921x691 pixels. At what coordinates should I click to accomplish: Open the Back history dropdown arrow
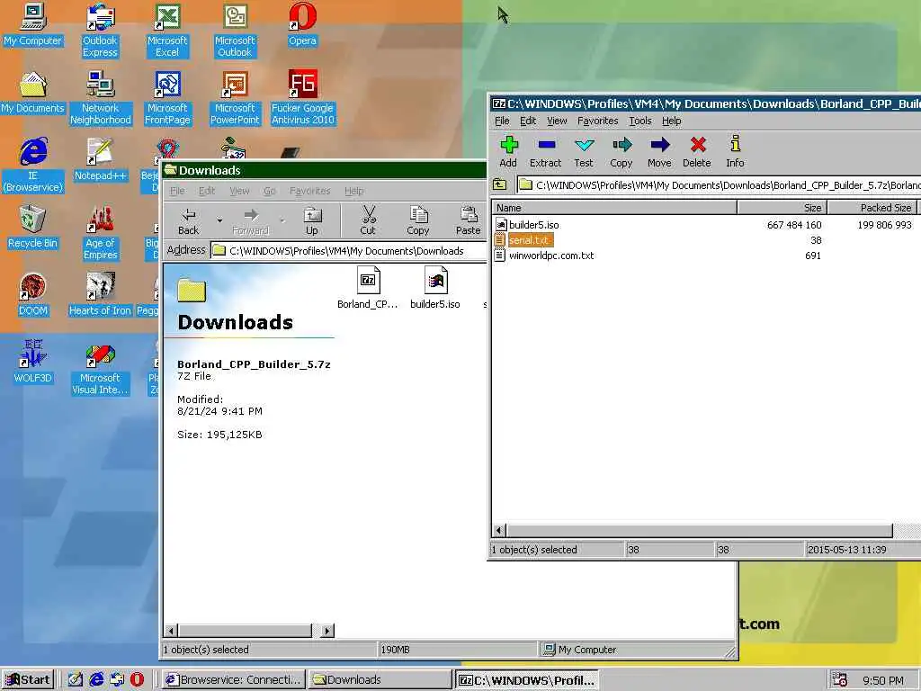219,221
